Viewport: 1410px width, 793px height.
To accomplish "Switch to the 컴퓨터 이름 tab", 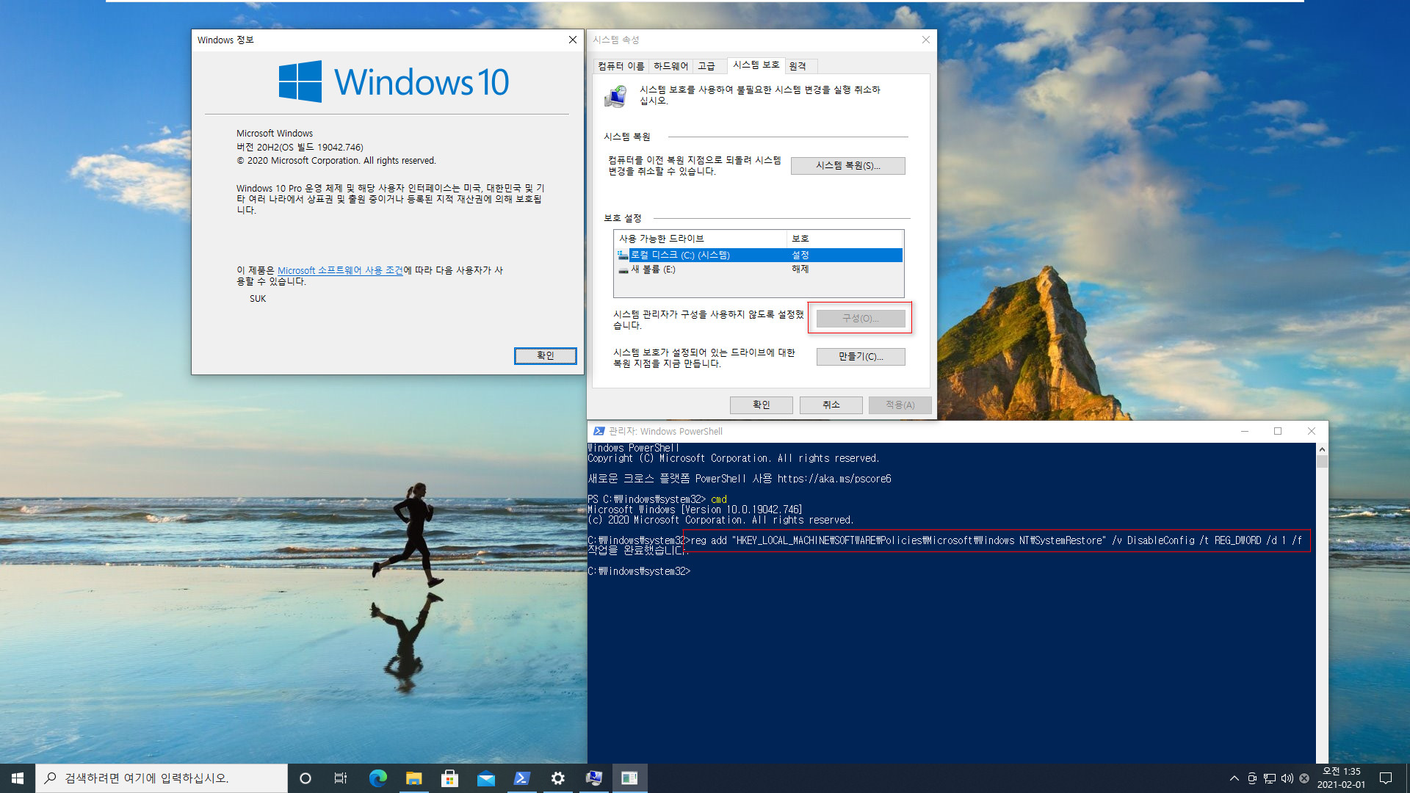I will click(621, 66).
